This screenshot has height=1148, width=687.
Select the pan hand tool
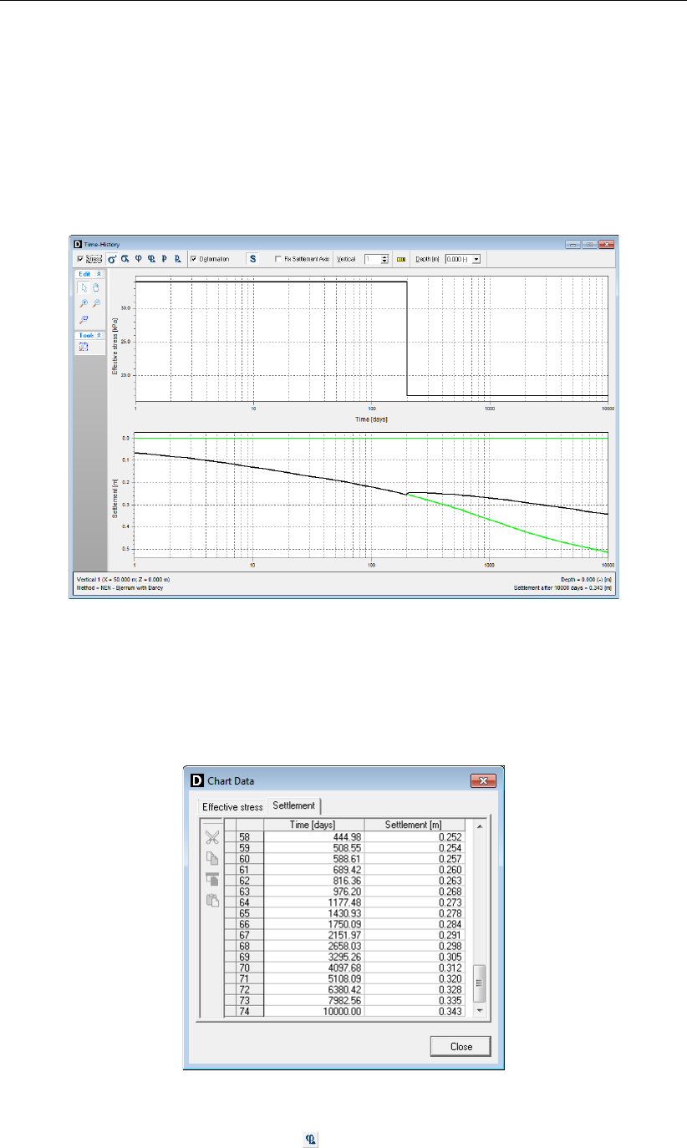pos(96,287)
